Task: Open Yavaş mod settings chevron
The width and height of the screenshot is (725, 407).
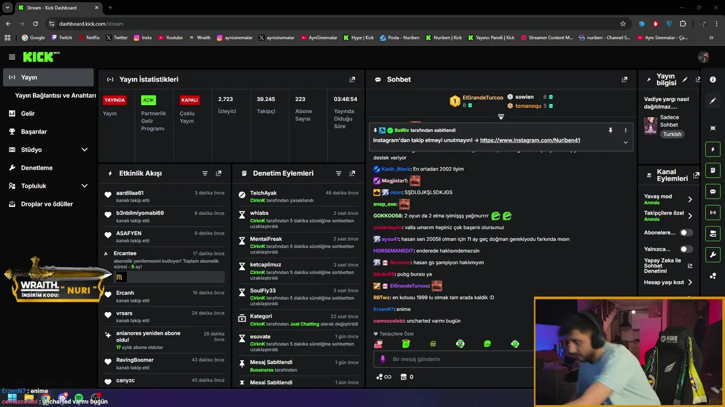Action: 690,199
